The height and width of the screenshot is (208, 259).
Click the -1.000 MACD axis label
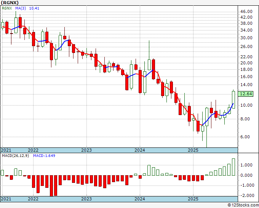point(246,186)
